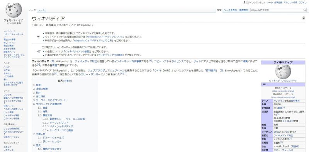This screenshot has height=152, width=309.
Task: Open 練習用ページ in the sidebar
Action: pyautogui.click(x=9, y=52)
